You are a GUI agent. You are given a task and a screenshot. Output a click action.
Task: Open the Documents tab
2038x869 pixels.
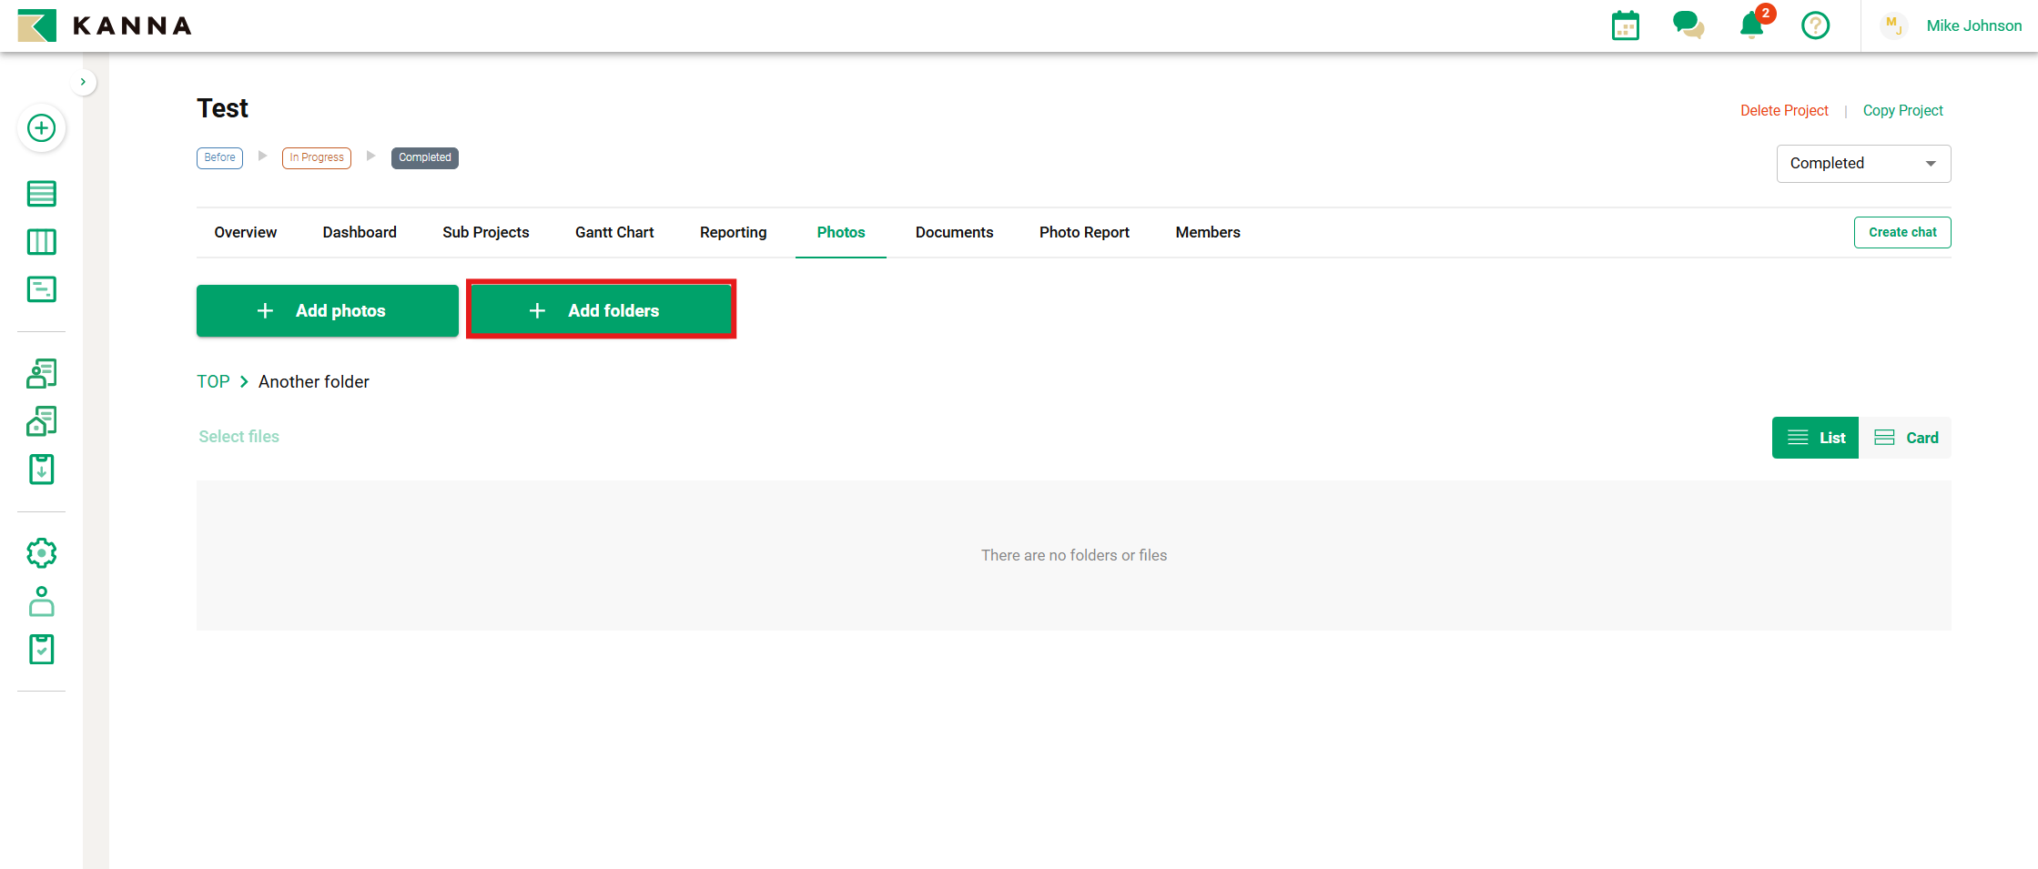[954, 232]
